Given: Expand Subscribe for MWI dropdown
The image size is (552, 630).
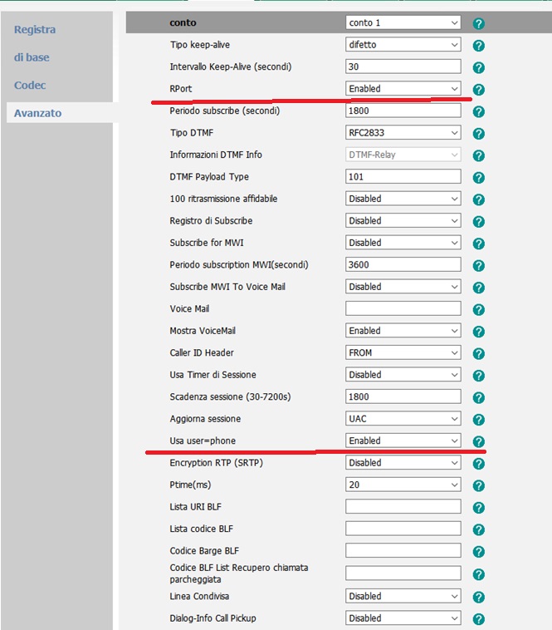Looking at the screenshot, I should (403, 243).
